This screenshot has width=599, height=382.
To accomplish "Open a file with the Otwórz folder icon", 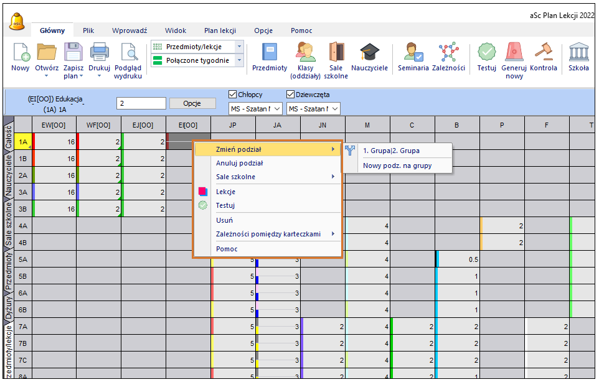I will point(47,52).
